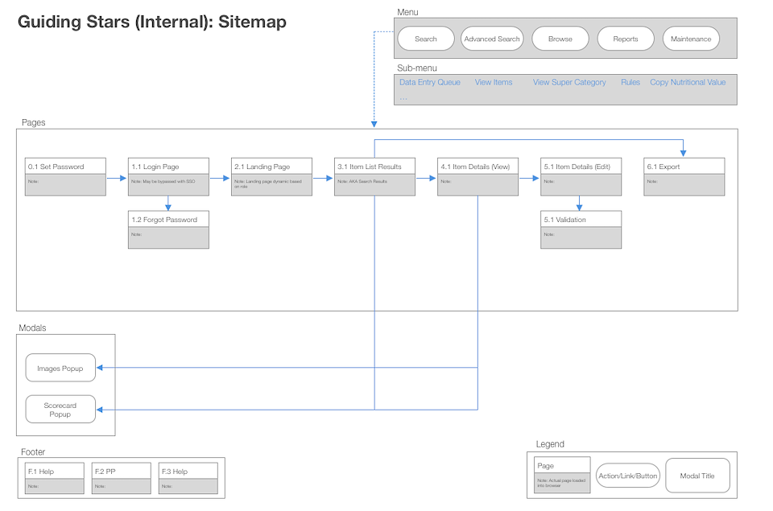The image size is (773, 511).
Task: Click the Images Popup modal shape
Action: coord(60,369)
